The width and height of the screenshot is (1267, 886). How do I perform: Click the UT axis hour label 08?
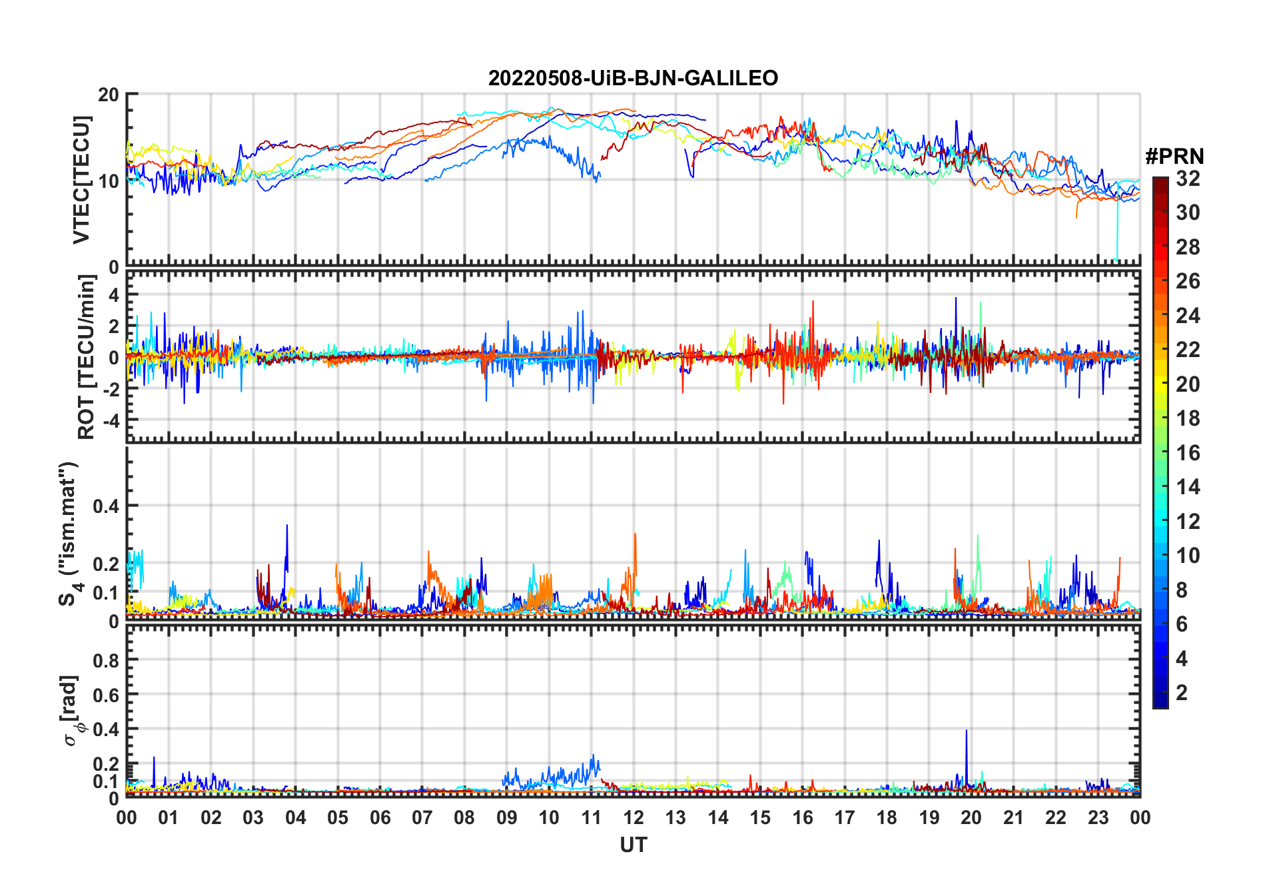(x=464, y=817)
